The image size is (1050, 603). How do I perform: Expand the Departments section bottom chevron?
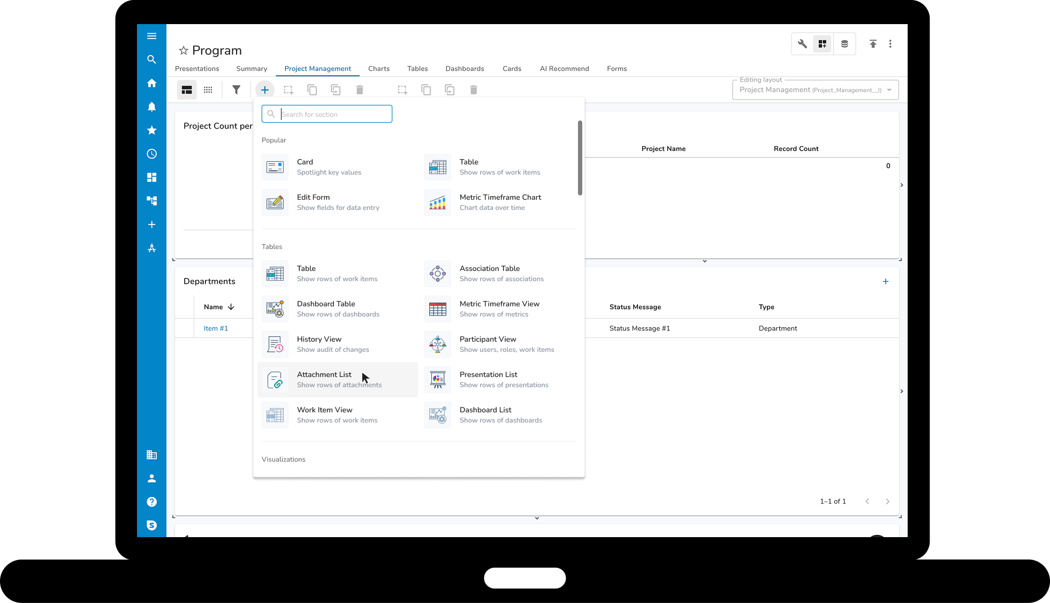point(537,518)
